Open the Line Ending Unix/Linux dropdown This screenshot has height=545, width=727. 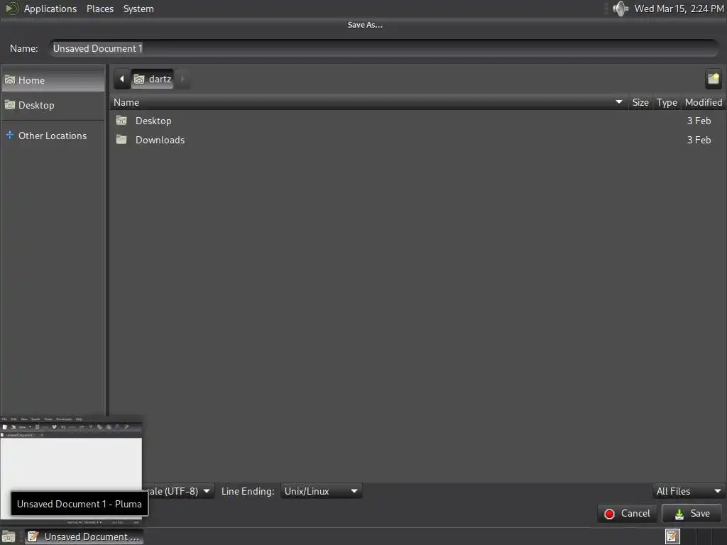(321, 491)
